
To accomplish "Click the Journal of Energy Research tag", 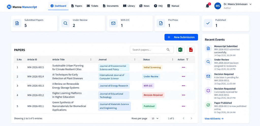I will click(114, 86).
